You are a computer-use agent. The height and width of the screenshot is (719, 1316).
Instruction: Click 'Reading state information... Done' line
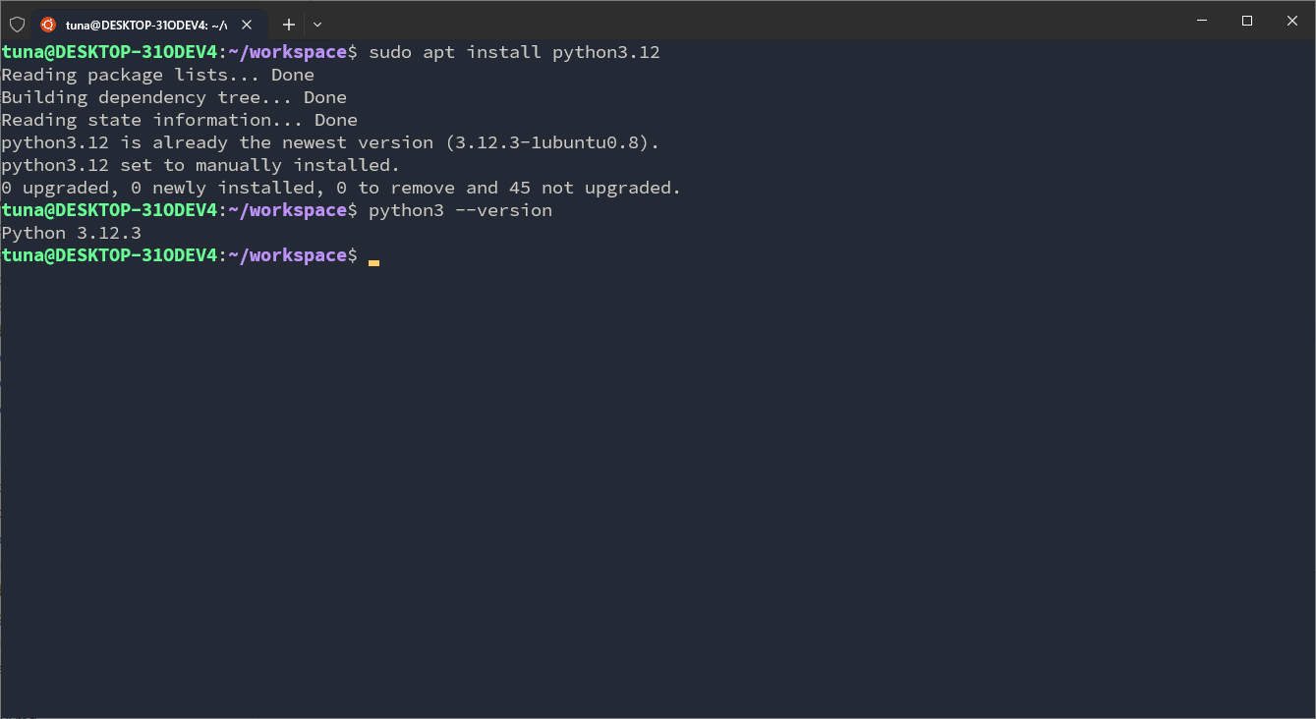(180, 120)
